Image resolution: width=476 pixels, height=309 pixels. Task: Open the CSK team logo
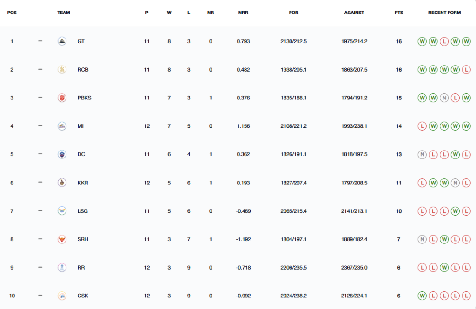pos(62,296)
